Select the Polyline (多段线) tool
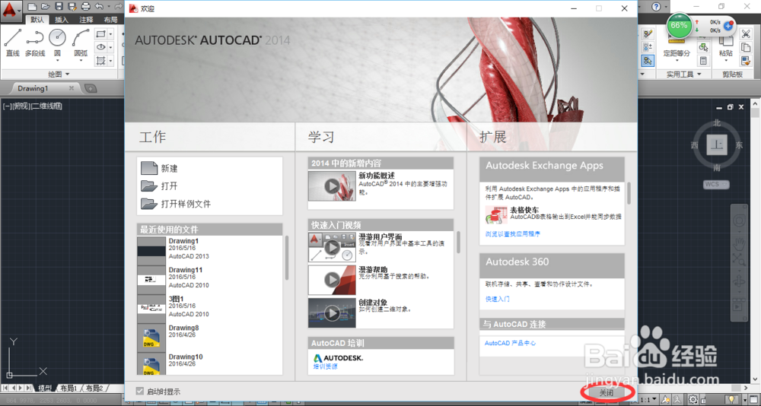761x406 pixels. point(35,43)
